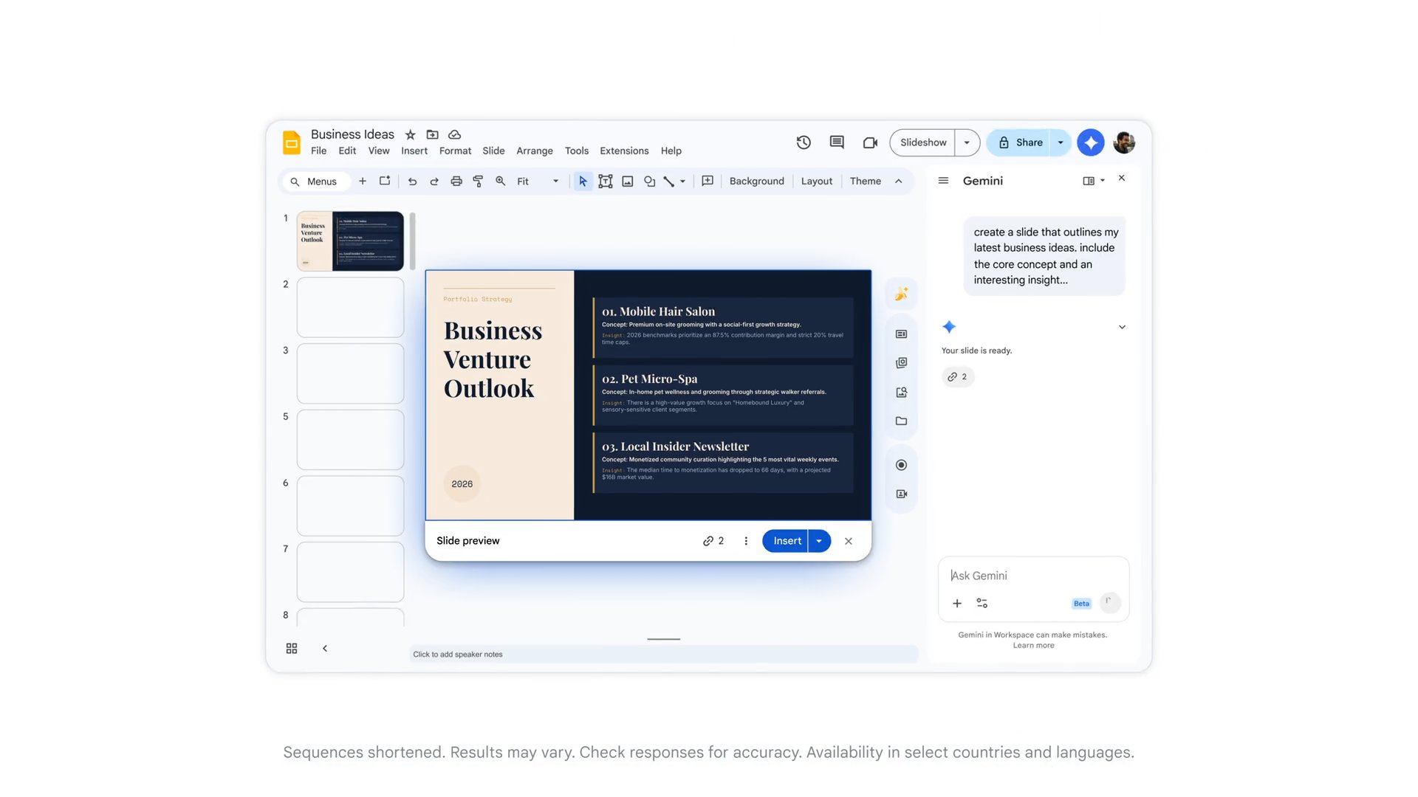
Task: Add a new slide plus icon
Action: tap(363, 181)
